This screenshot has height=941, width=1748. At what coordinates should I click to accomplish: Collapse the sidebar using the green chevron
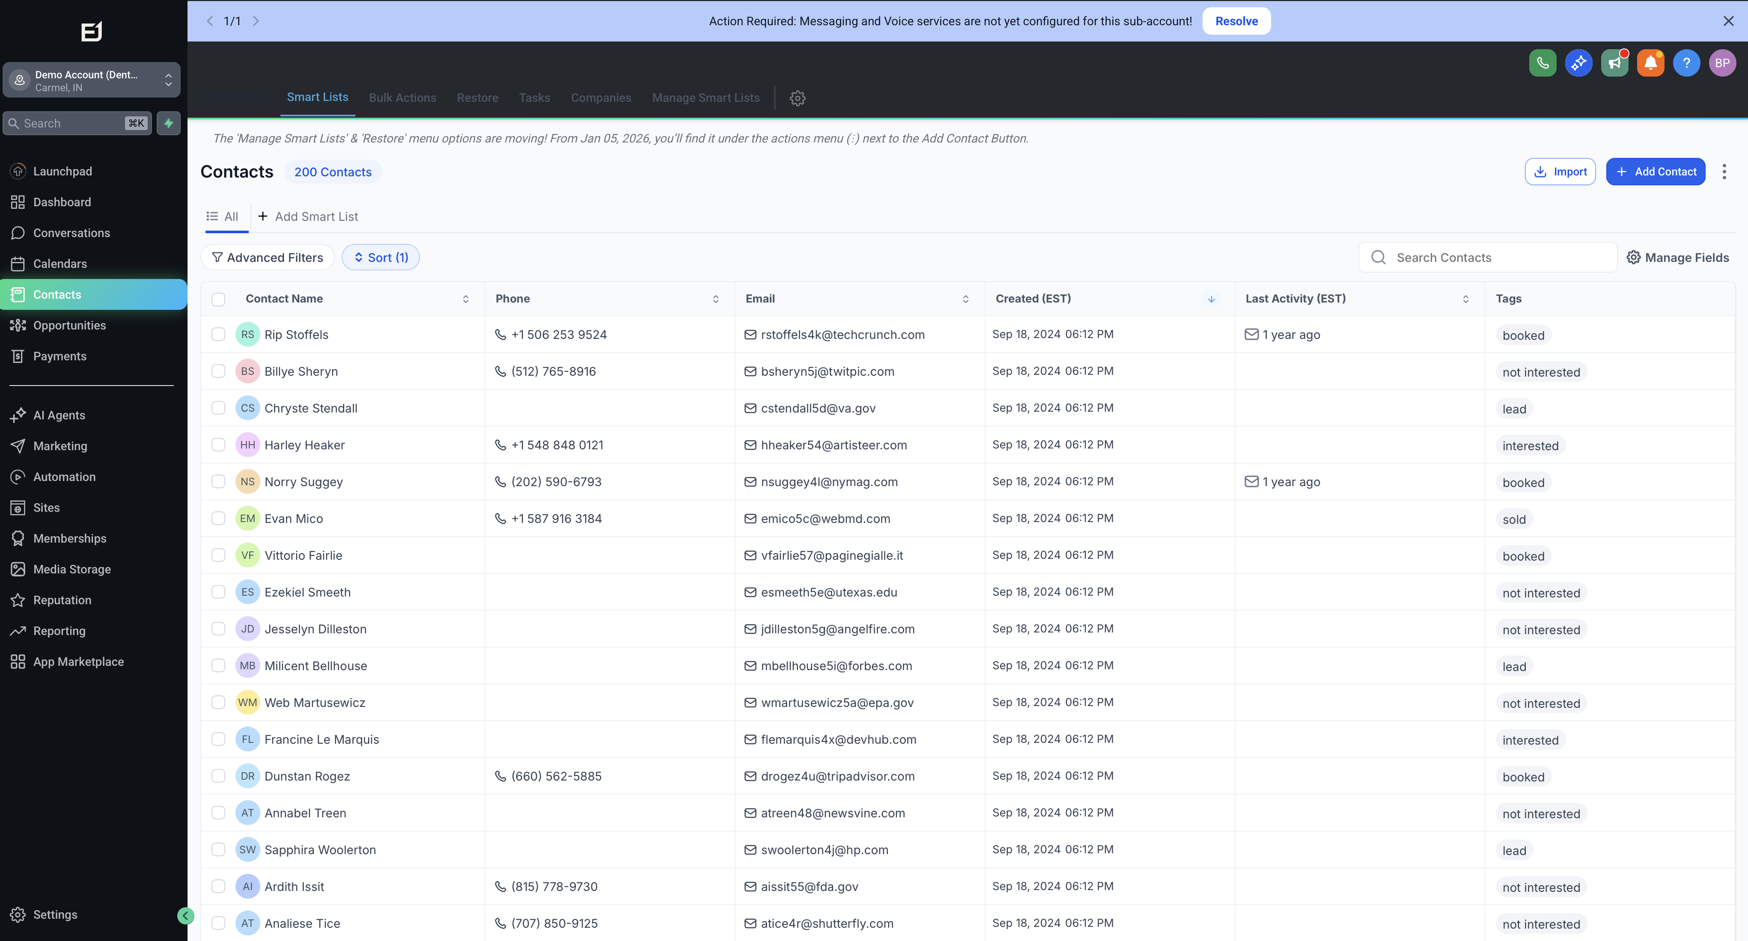point(185,915)
